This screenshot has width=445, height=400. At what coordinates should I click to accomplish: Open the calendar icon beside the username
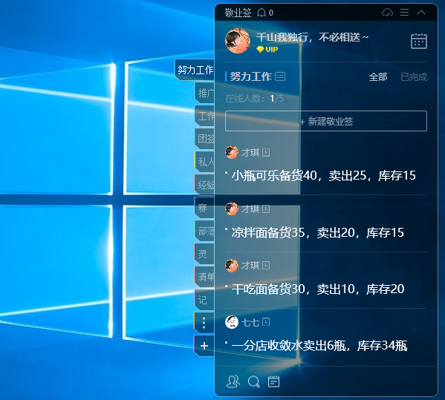[x=419, y=41]
